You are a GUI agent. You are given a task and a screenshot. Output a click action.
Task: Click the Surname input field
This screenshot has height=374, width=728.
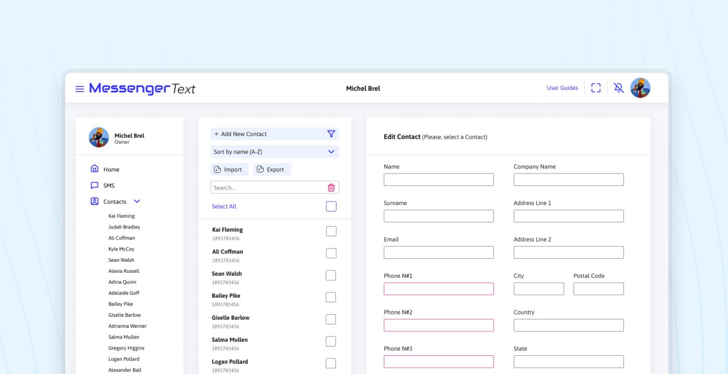coord(439,216)
